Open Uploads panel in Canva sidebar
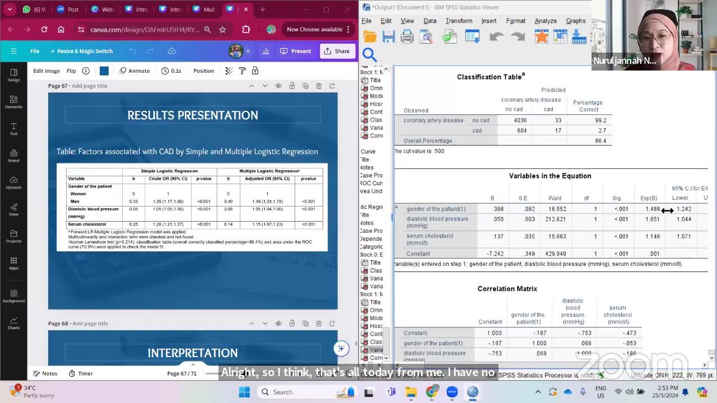This screenshot has width=717, height=403. tap(13, 182)
